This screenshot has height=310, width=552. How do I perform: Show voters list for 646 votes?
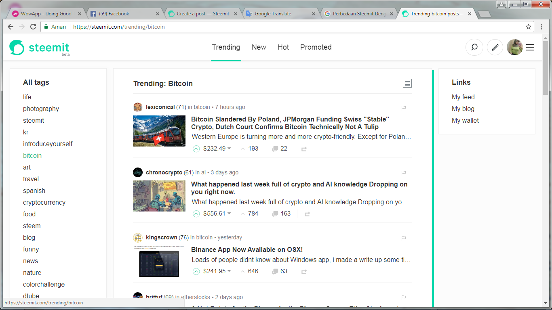[249, 271]
